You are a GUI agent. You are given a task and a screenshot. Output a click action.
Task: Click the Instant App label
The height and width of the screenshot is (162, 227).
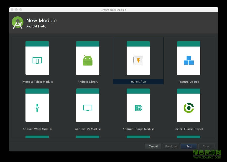[x=138, y=82]
